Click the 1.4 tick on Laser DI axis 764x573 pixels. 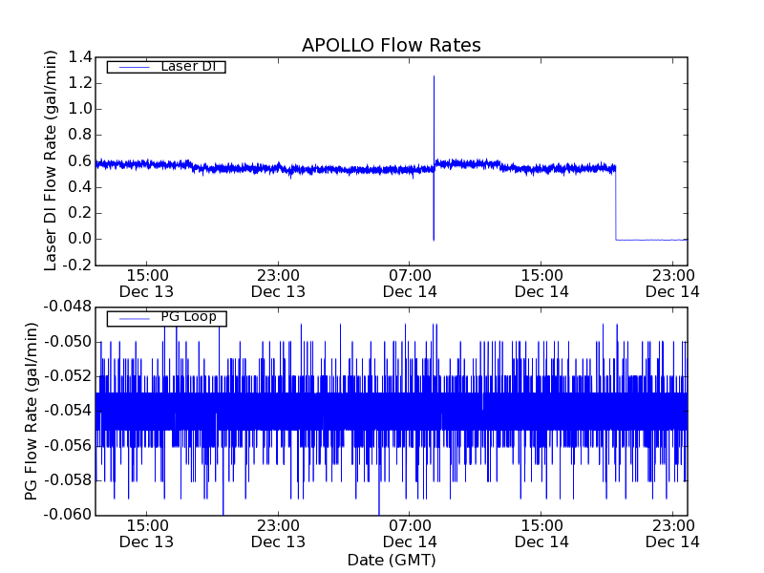point(80,57)
